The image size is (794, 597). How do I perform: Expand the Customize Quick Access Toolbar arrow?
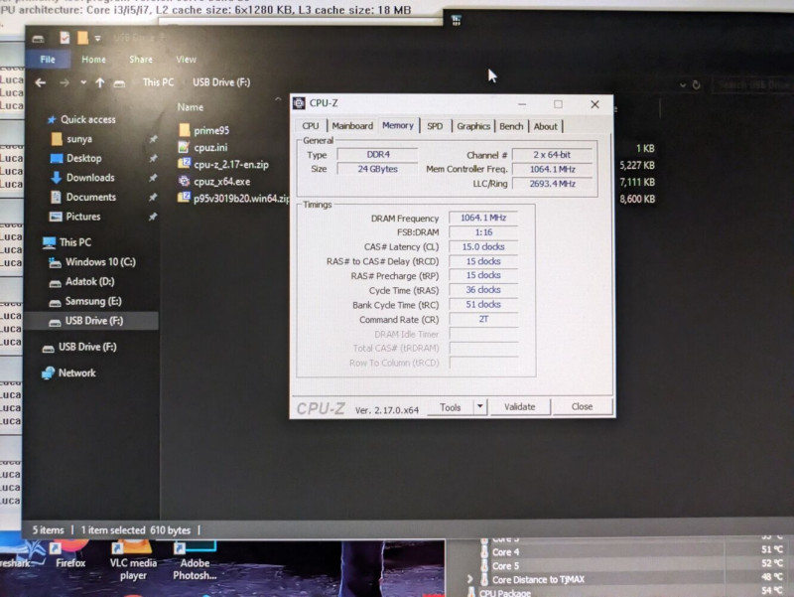coord(97,39)
